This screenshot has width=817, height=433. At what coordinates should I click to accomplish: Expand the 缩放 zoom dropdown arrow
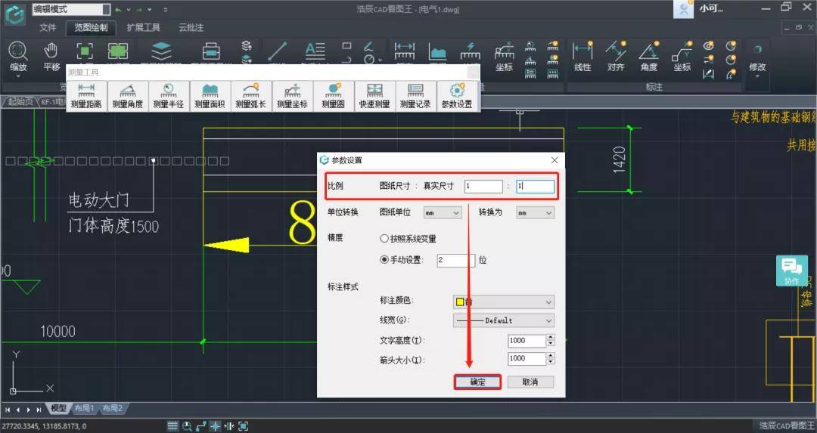[17, 77]
